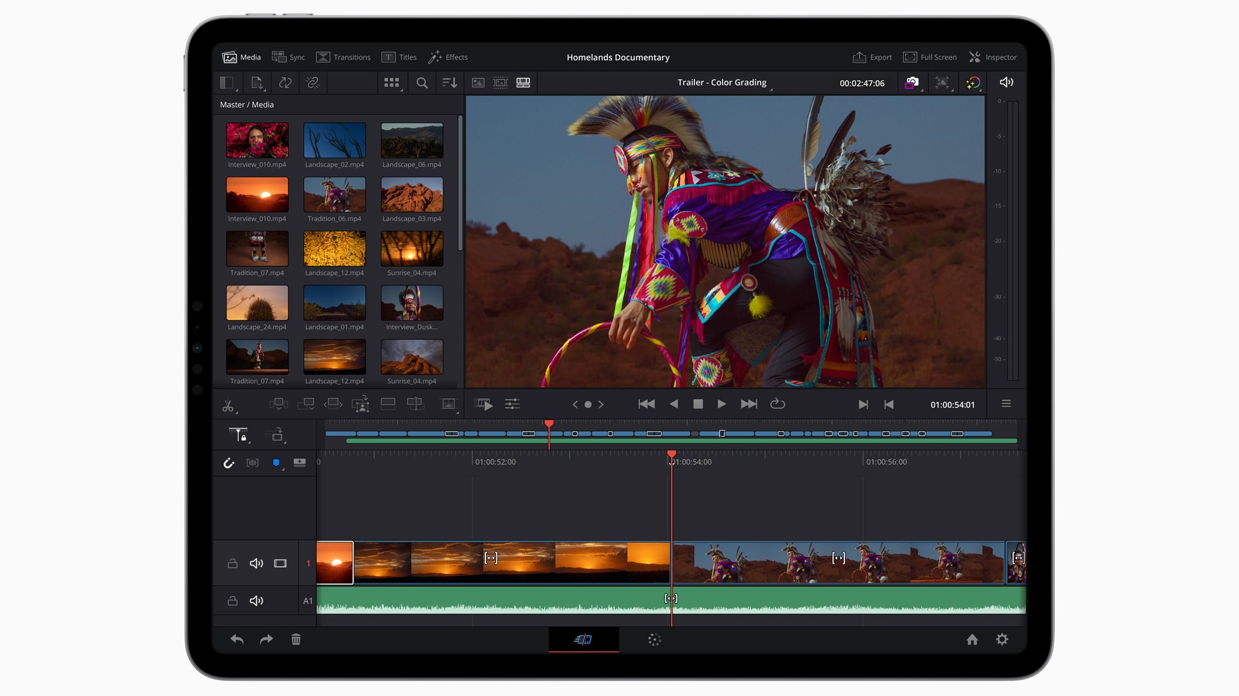The height and width of the screenshot is (696, 1239).
Task: Open the thumbnail grid view options
Action: (392, 82)
